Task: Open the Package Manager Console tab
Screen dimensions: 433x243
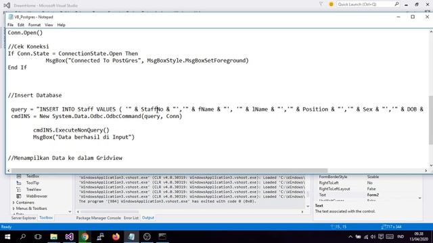Action: click(x=98, y=217)
